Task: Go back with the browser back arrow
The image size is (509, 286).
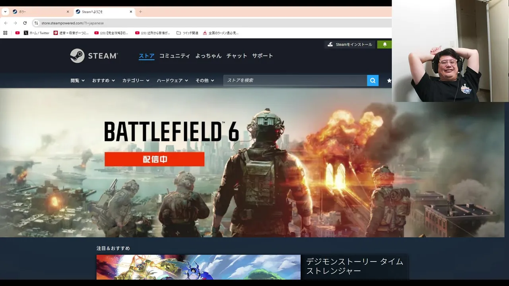Action: click(x=6, y=23)
